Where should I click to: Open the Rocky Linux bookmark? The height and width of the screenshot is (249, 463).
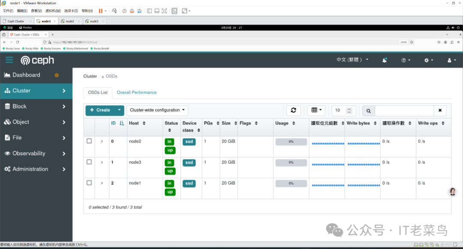click(11, 49)
